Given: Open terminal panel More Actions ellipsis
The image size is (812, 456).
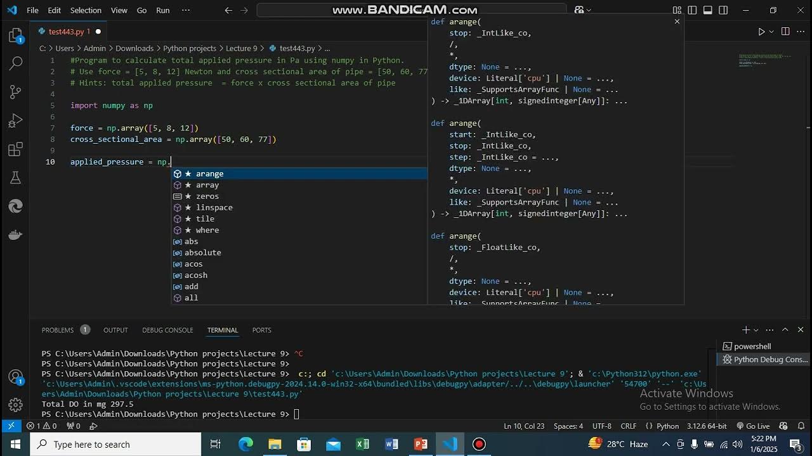Looking at the screenshot, I should point(769,330).
